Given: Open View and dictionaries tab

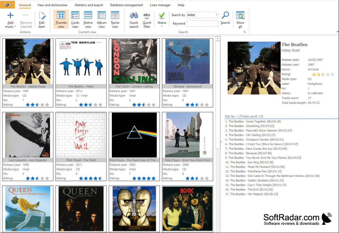Looking at the screenshot, I should pos(52,5).
